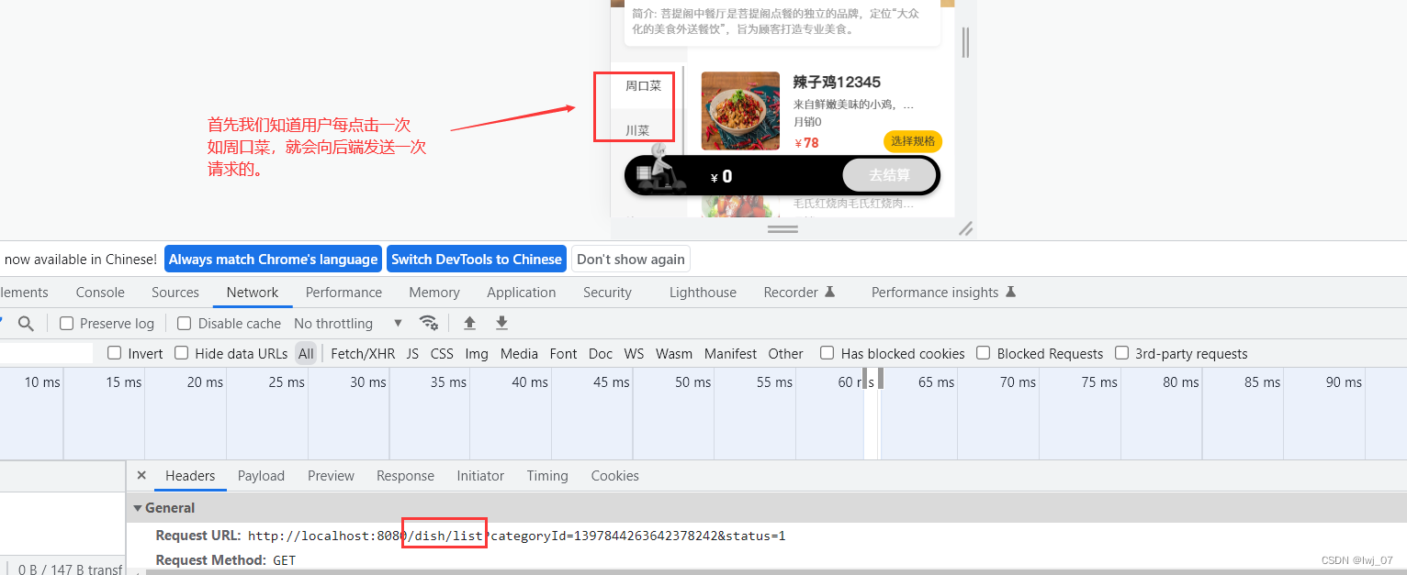Tick Has blocked cookies checkbox
This screenshot has width=1407, height=575.
pos(827,353)
